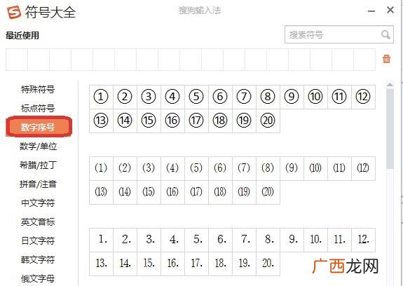The width and height of the screenshot is (403, 286).
Task: Insert dotted number 4.
Action: coord(172,240)
